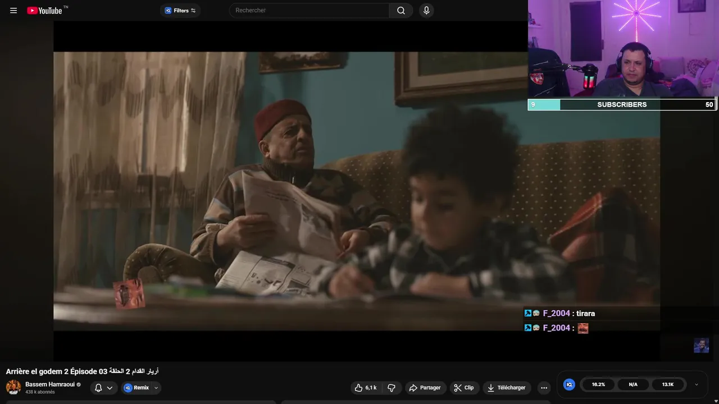Click the verified badge next to Bassem Hamraoui
Screen dimensions: 719x404
pyautogui.click(x=79, y=384)
